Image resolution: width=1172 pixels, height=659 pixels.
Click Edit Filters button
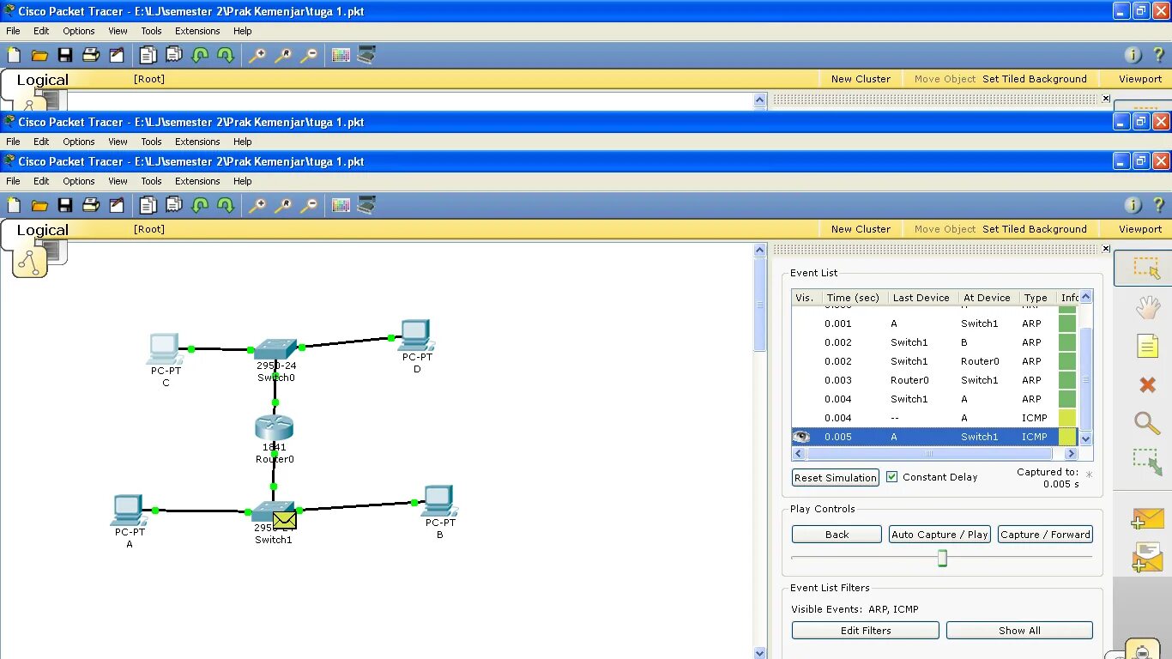[x=866, y=631]
